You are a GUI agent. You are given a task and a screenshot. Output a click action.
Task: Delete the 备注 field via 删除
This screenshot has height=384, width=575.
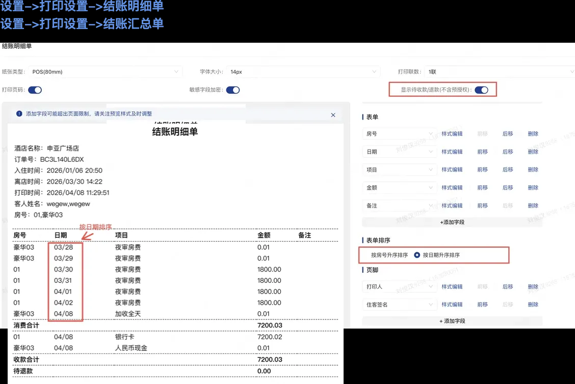(533, 205)
